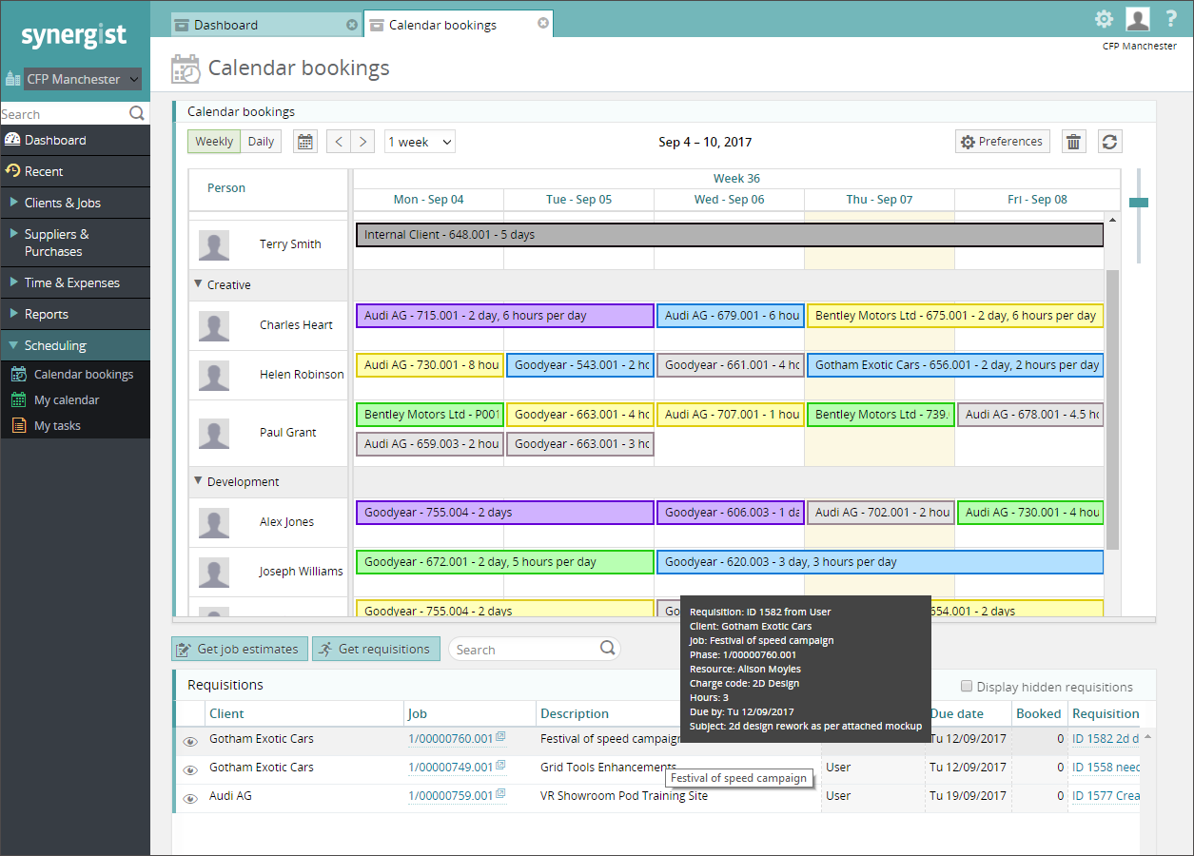This screenshot has width=1194, height=856.
Task: Open the calendar date picker icon
Action: pos(304,142)
